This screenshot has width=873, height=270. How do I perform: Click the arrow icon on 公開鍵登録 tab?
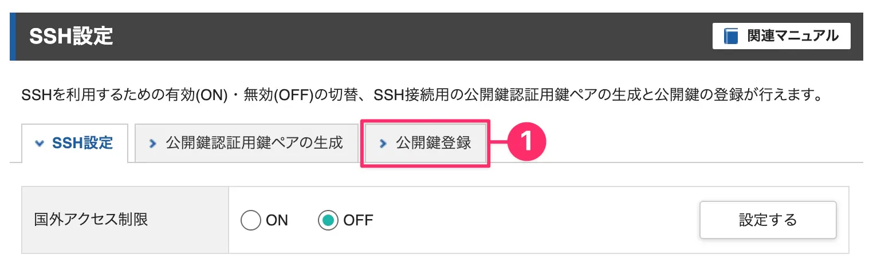coord(383,144)
